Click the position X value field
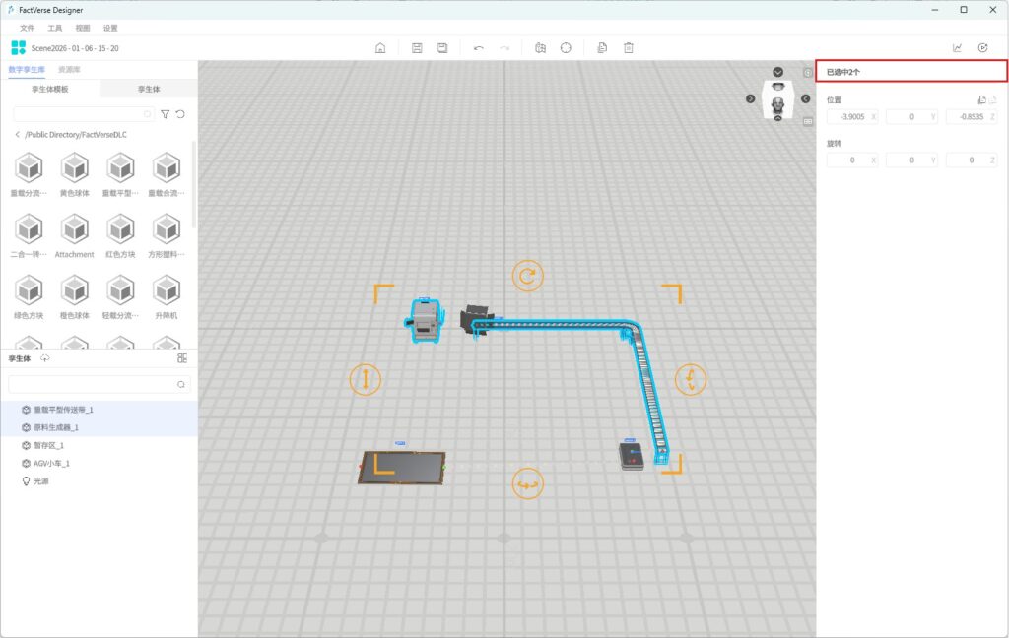The width and height of the screenshot is (1009, 638). [x=849, y=116]
